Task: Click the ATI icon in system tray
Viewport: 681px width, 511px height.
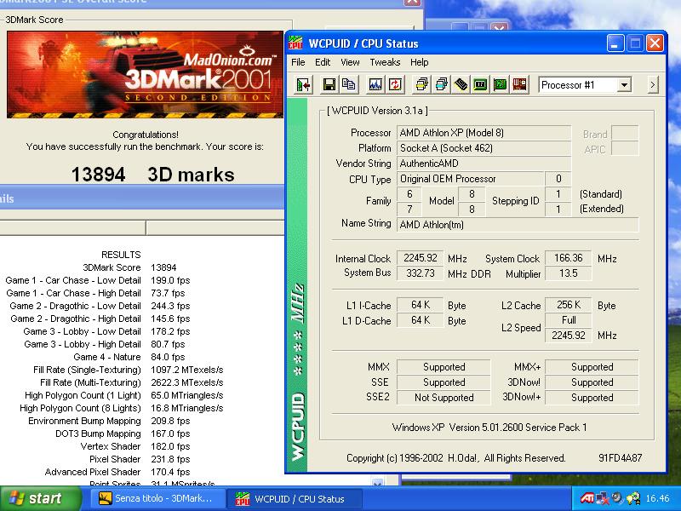Action: point(587,498)
